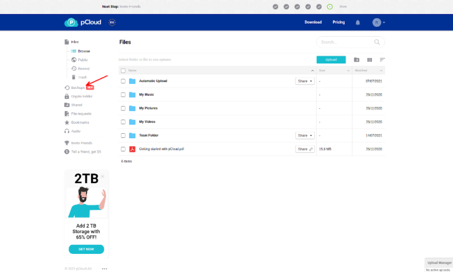453x272 pixels.
Task: Open Trash under Files
Action: pos(79,77)
